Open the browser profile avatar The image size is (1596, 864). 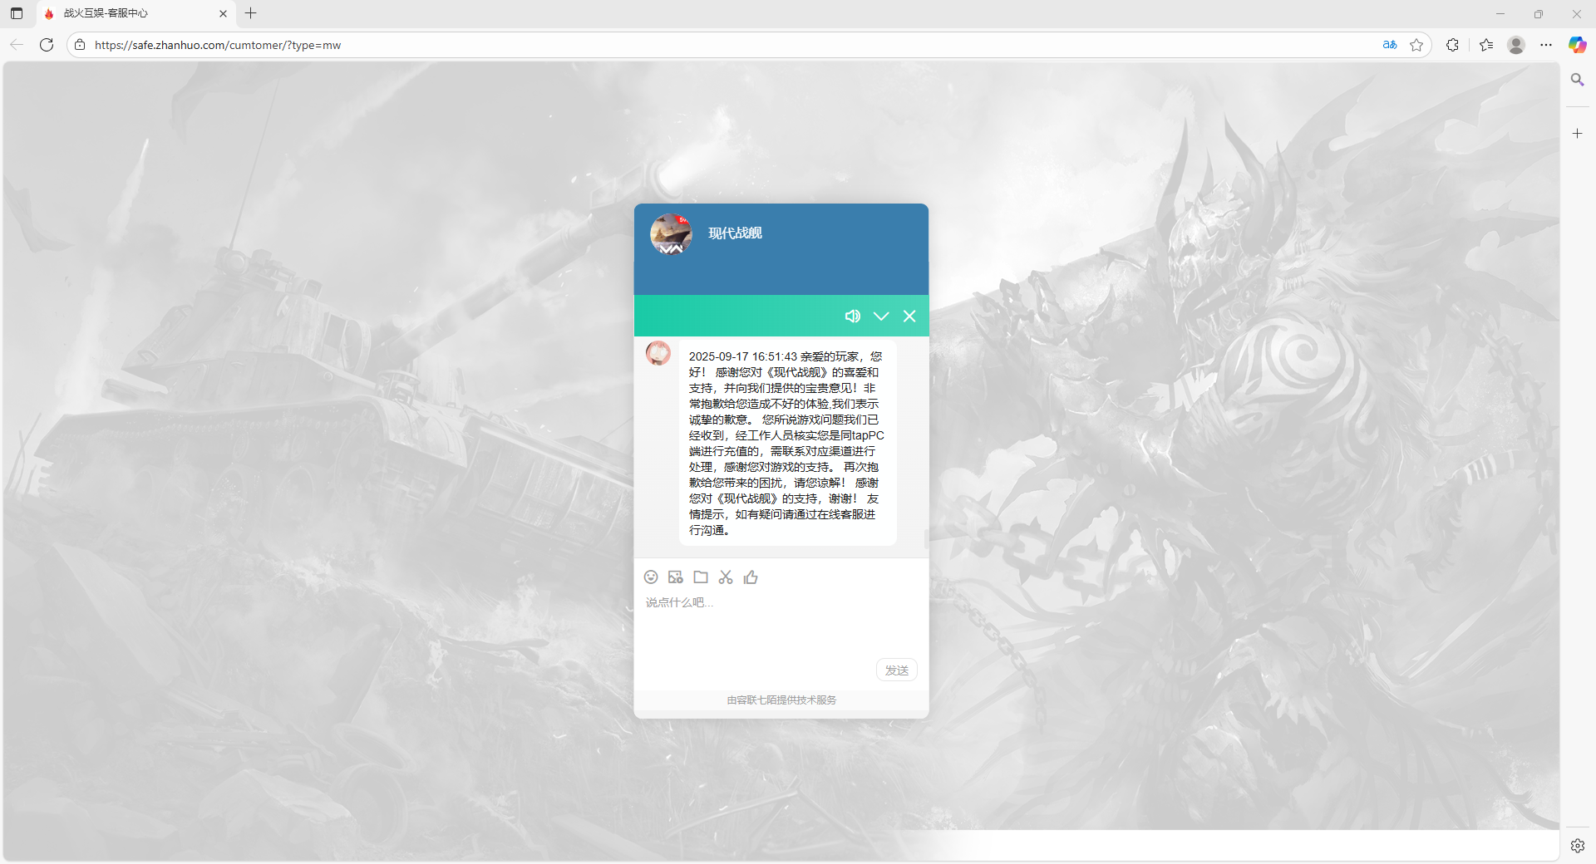click(1516, 45)
